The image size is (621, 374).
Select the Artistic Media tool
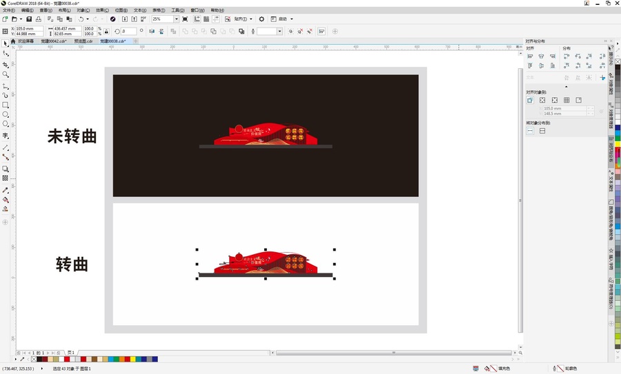[5, 95]
